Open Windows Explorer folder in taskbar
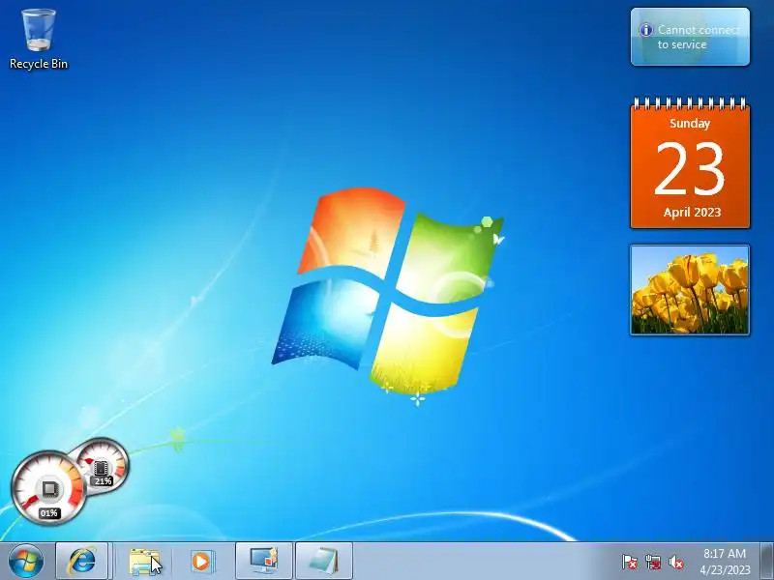The width and height of the screenshot is (774, 580). click(143, 562)
